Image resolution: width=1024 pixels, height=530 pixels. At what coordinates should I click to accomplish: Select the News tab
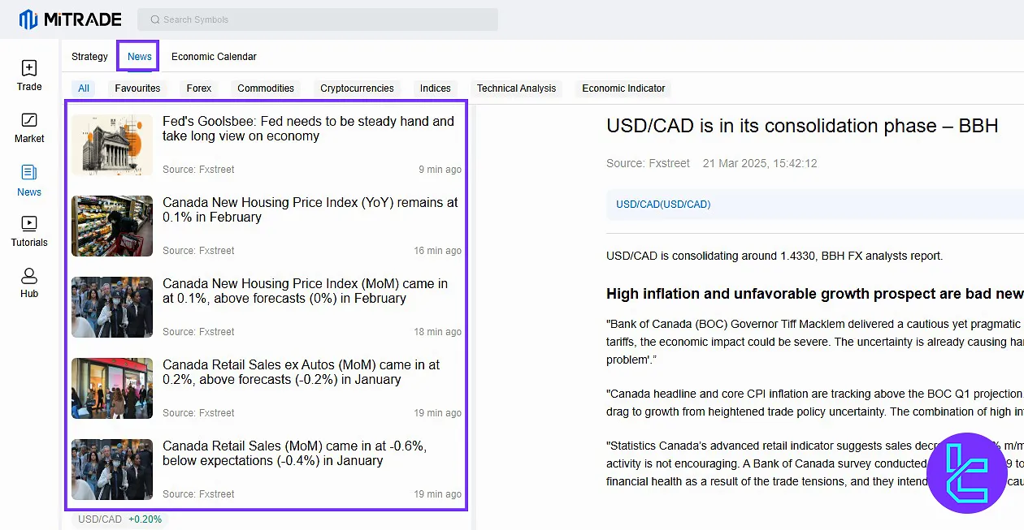(x=139, y=57)
